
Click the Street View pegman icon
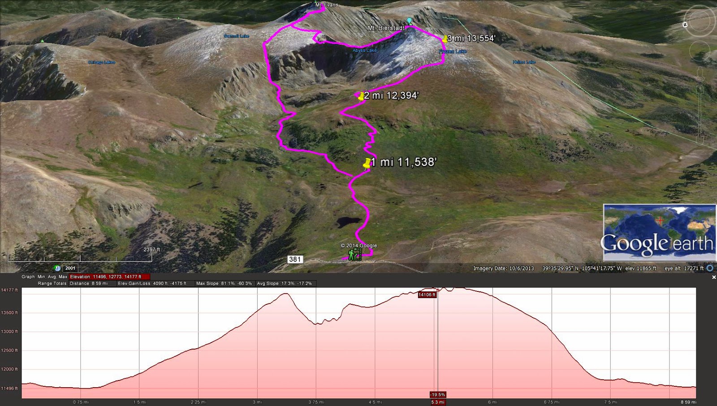click(x=700, y=74)
